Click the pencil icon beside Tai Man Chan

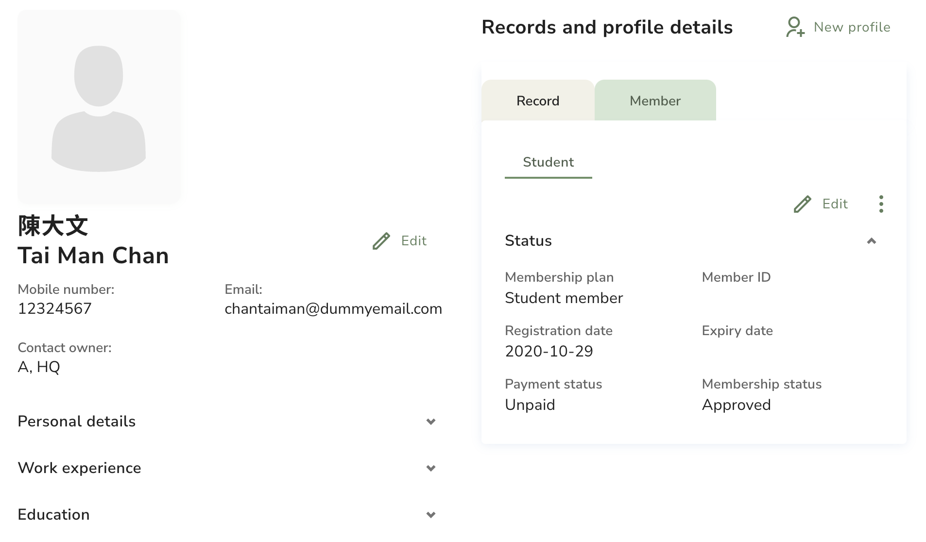pos(381,240)
